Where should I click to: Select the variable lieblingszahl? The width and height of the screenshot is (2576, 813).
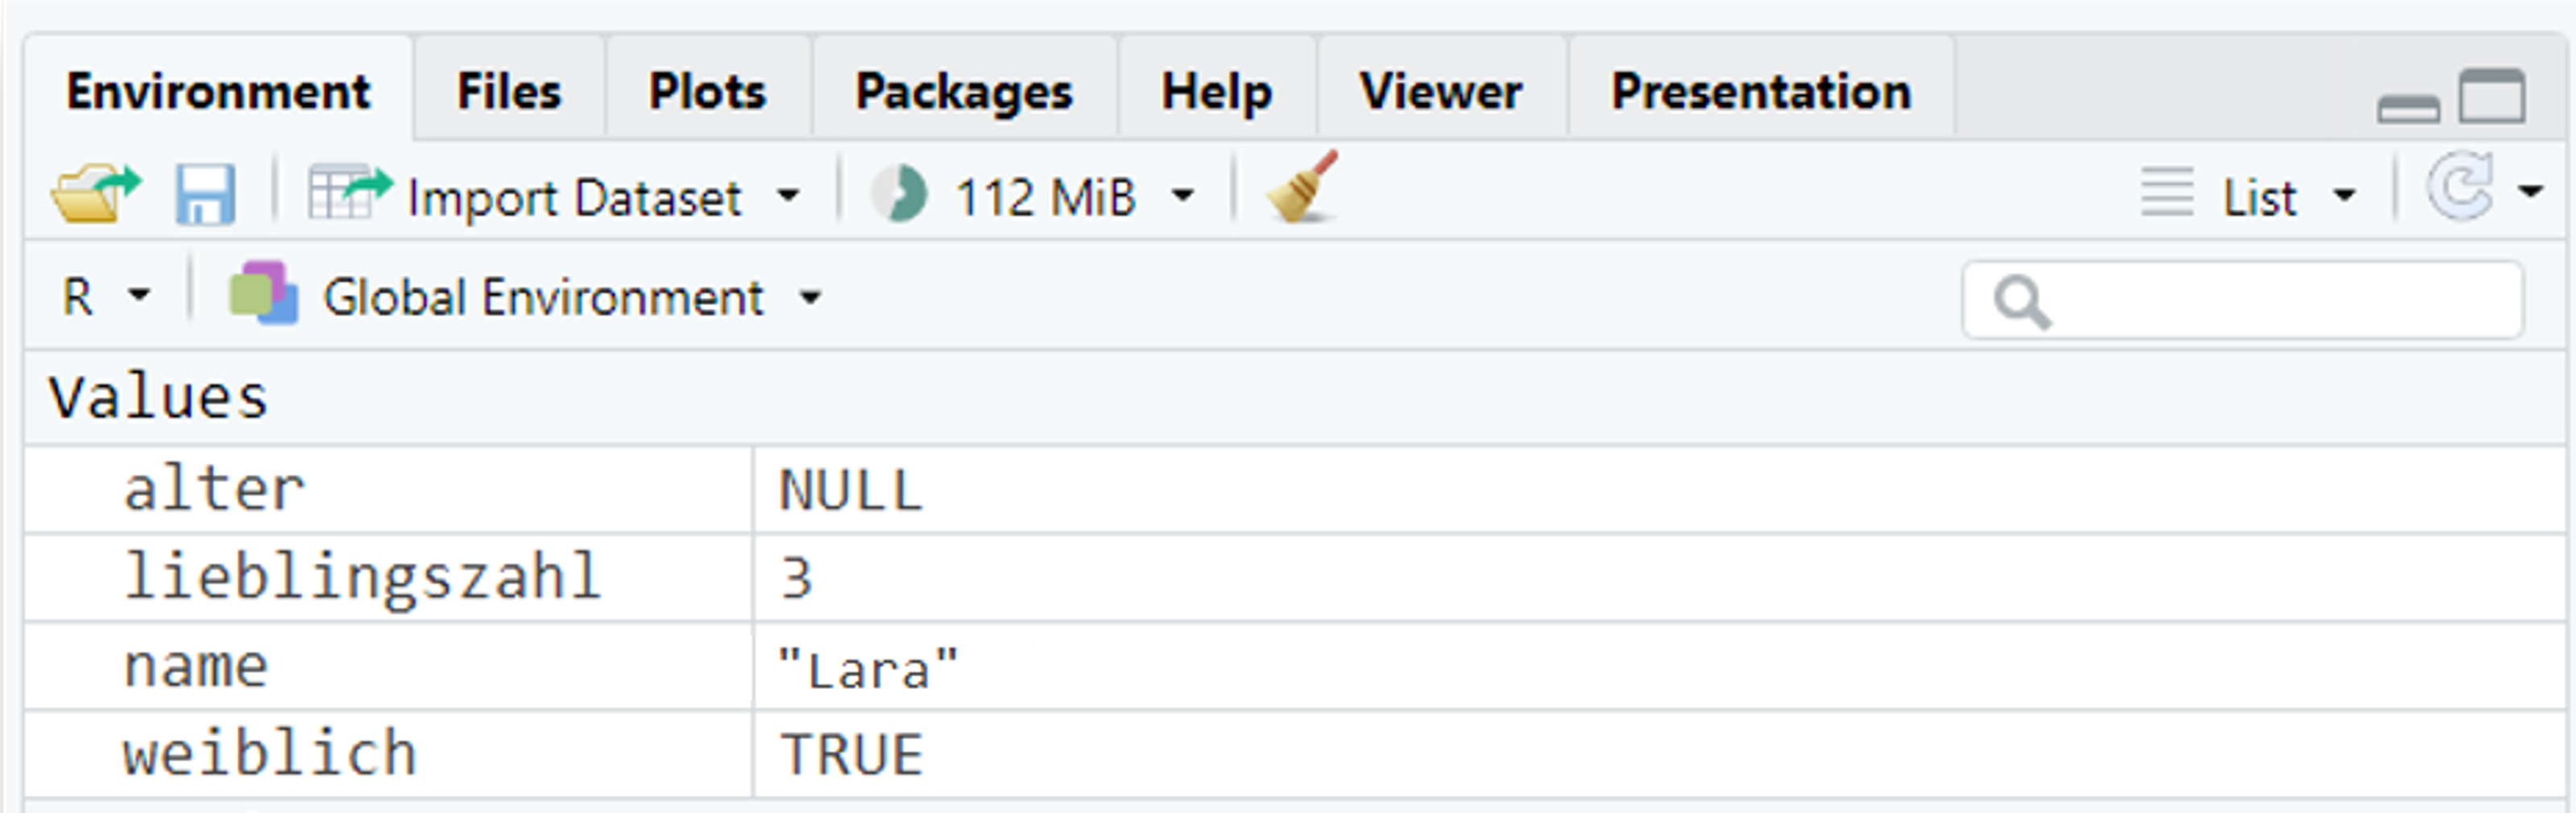pos(362,574)
